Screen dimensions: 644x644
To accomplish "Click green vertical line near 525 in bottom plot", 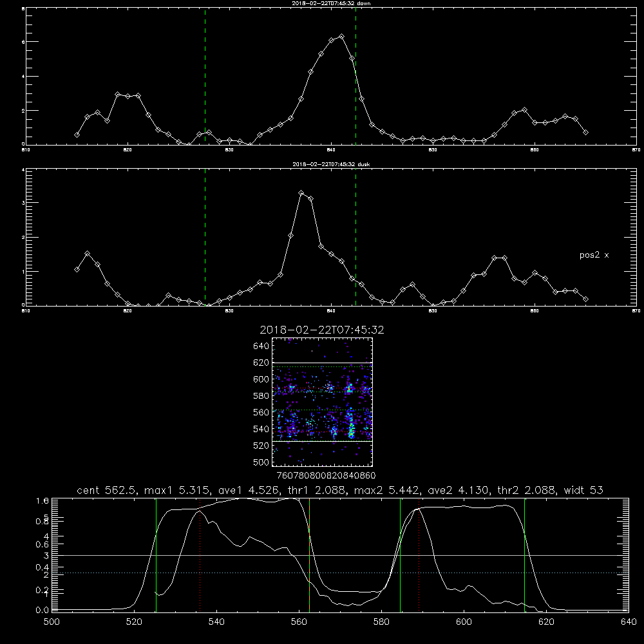I will coord(156,555).
